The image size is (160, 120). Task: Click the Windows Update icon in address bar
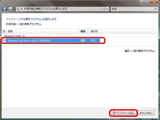click(x=18, y=9)
